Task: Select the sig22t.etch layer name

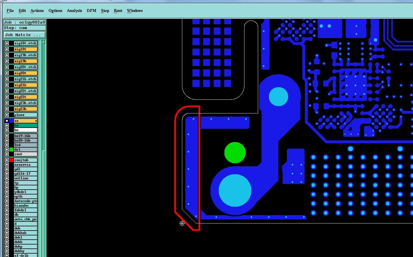Action: [x=25, y=91]
